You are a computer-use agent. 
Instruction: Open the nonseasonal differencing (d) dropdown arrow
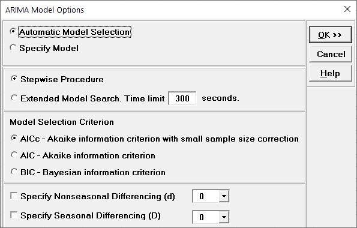coord(224,196)
